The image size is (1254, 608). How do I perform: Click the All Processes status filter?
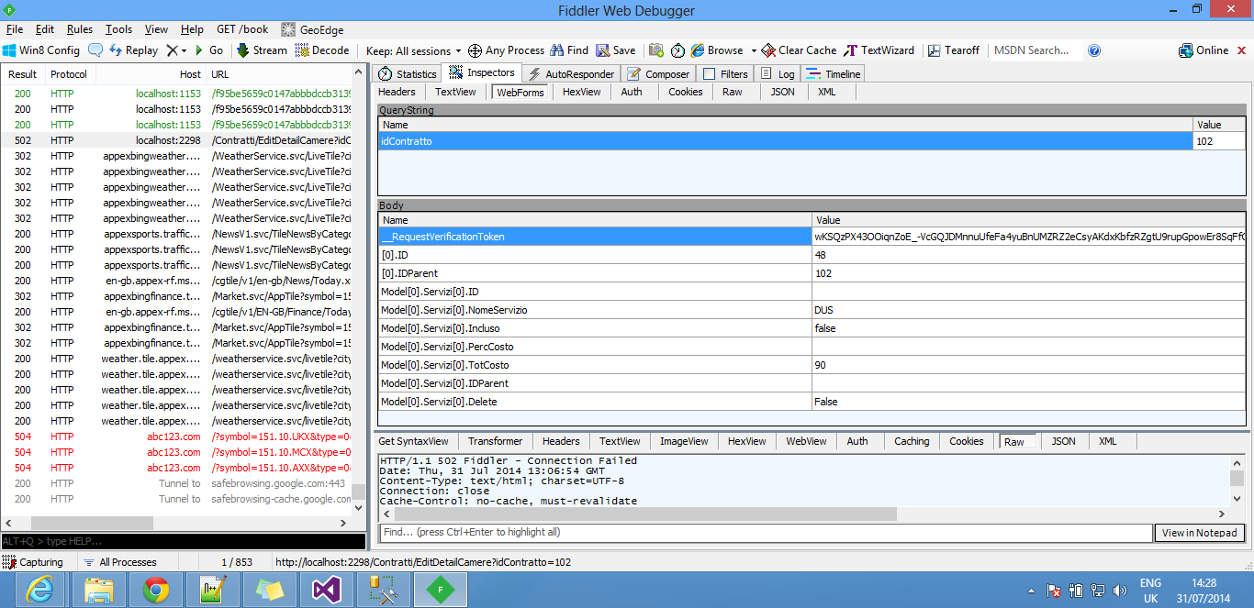click(x=119, y=562)
